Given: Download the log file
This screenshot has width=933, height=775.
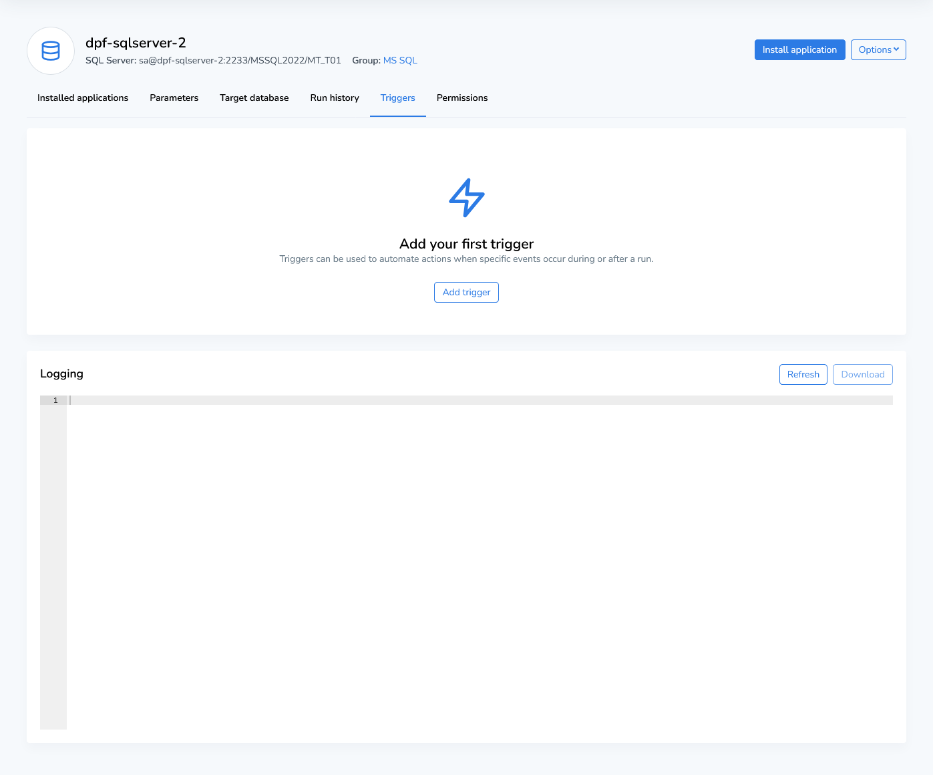Looking at the screenshot, I should pos(862,374).
